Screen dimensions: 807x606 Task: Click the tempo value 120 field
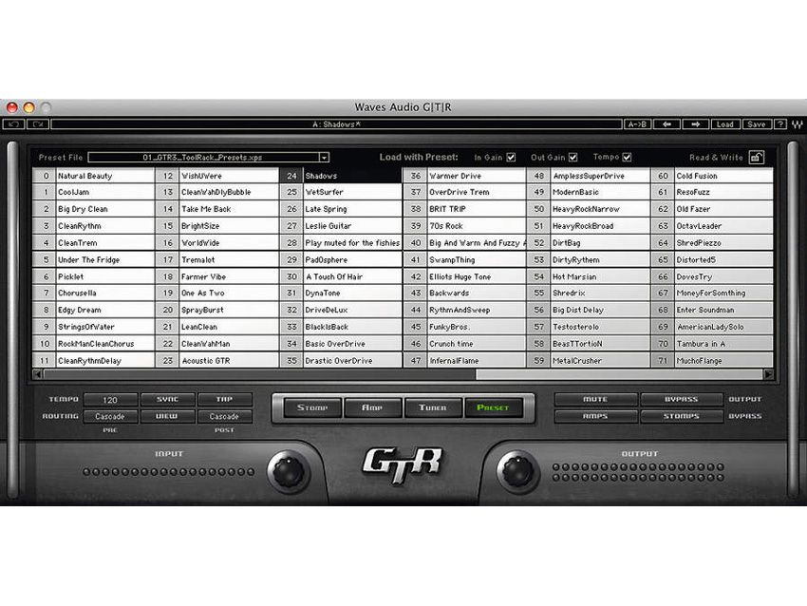(x=110, y=400)
